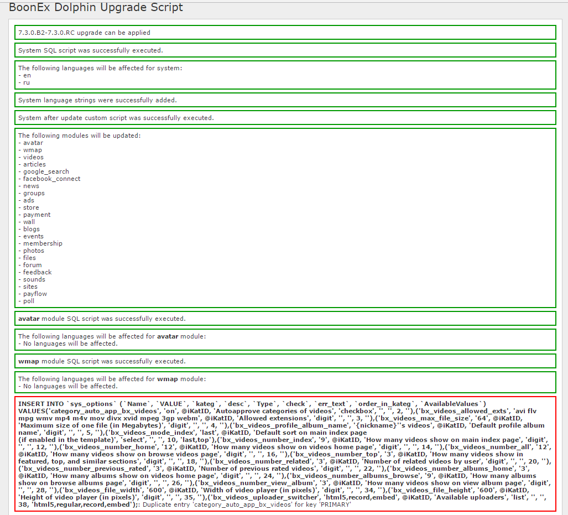Screen dimensions: 568x515
Task: Click 'System after update custom script' message
Action: (116, 118)
